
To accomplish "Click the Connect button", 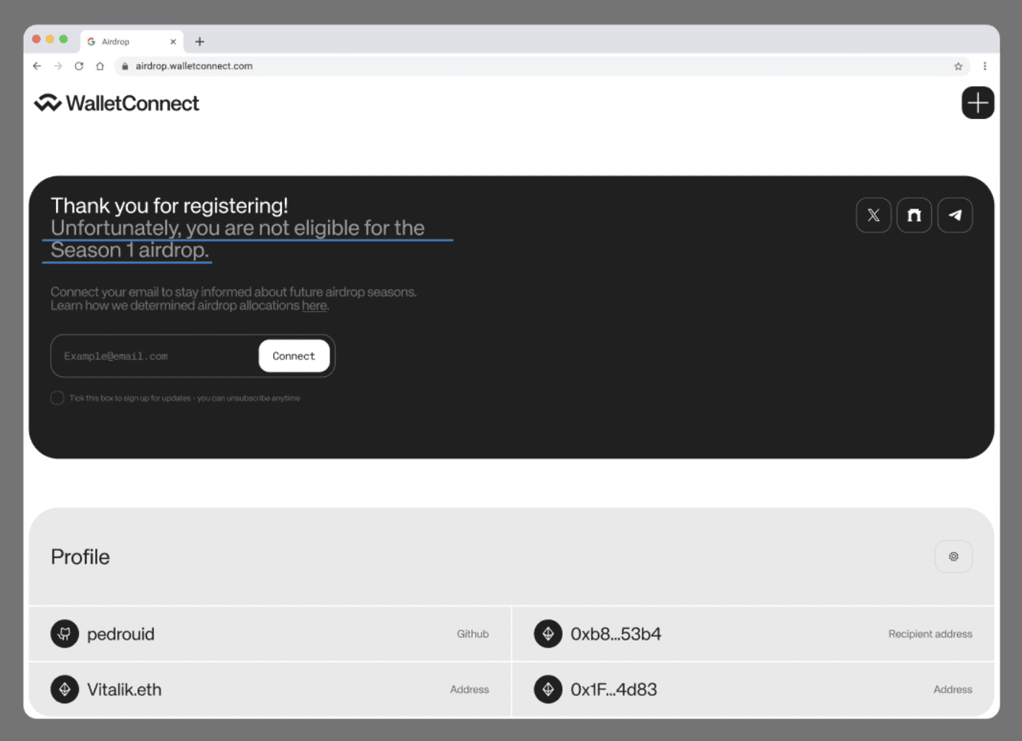I will (x=294, y=356).
